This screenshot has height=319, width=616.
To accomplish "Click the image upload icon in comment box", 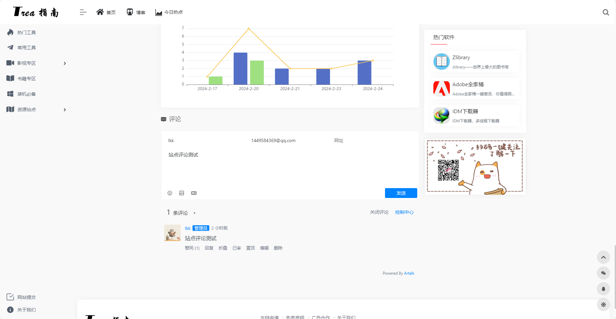I will click(x=181, y=193).
